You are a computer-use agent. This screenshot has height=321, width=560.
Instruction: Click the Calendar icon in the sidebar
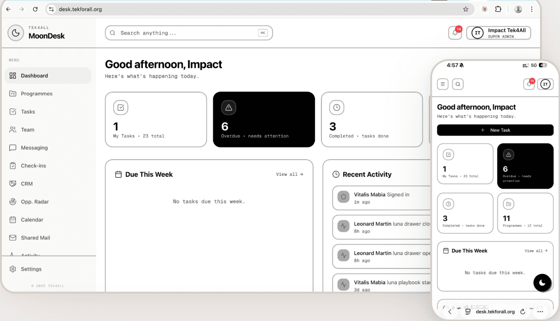point(13,220)
